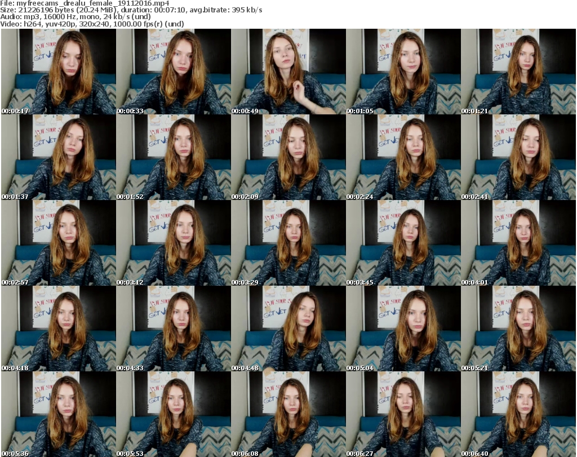This screenshot has width=577, height=457.
Task: Open the frame stamped 00:02:41
Action: coord(518,157)
